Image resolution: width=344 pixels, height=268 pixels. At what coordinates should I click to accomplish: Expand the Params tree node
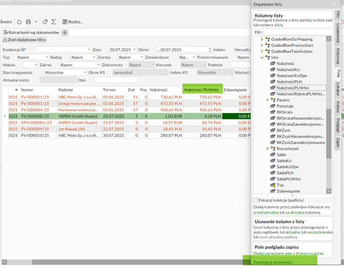[267, 100]
